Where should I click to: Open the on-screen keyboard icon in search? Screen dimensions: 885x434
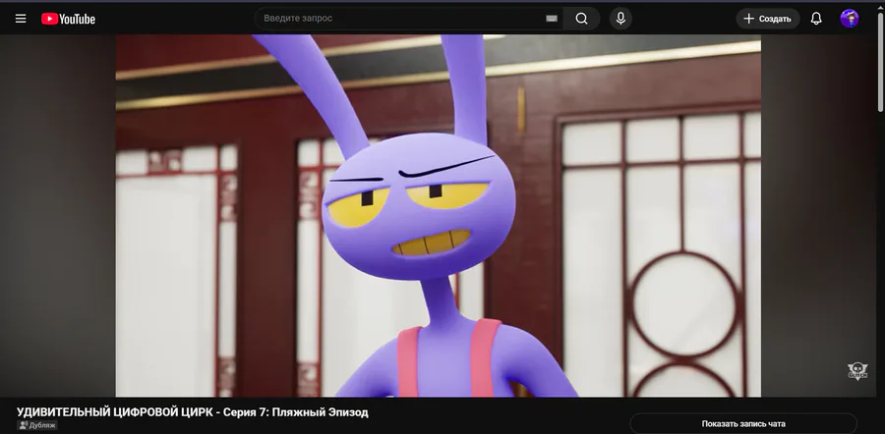pyautogui.click(x=552, y=19)
